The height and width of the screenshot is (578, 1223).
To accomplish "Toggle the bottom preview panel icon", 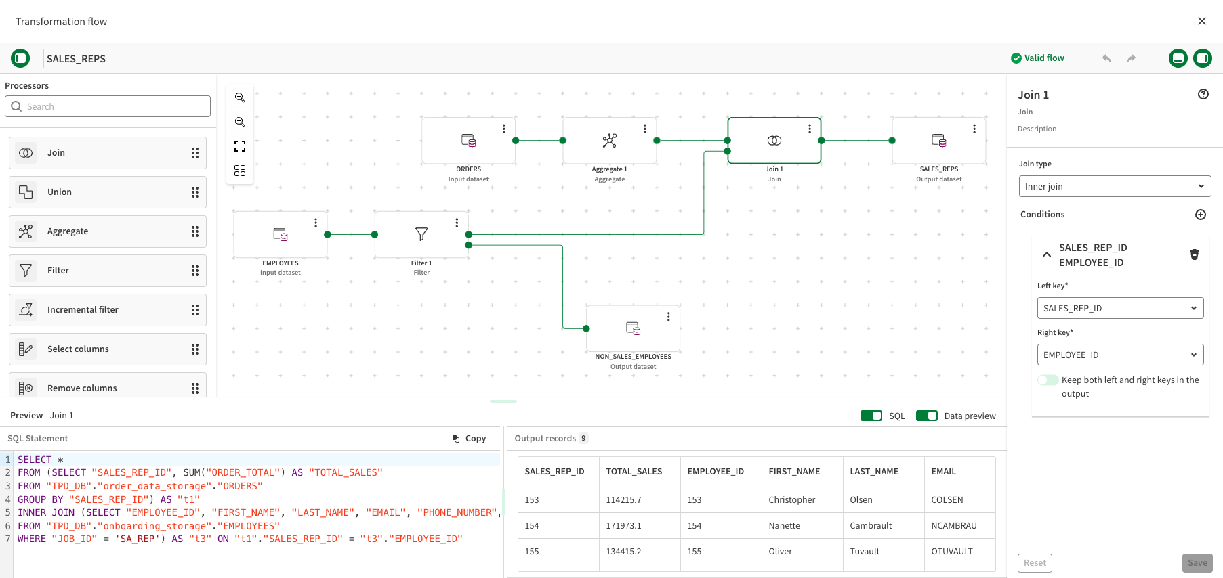I will [x=1178, y=58].
